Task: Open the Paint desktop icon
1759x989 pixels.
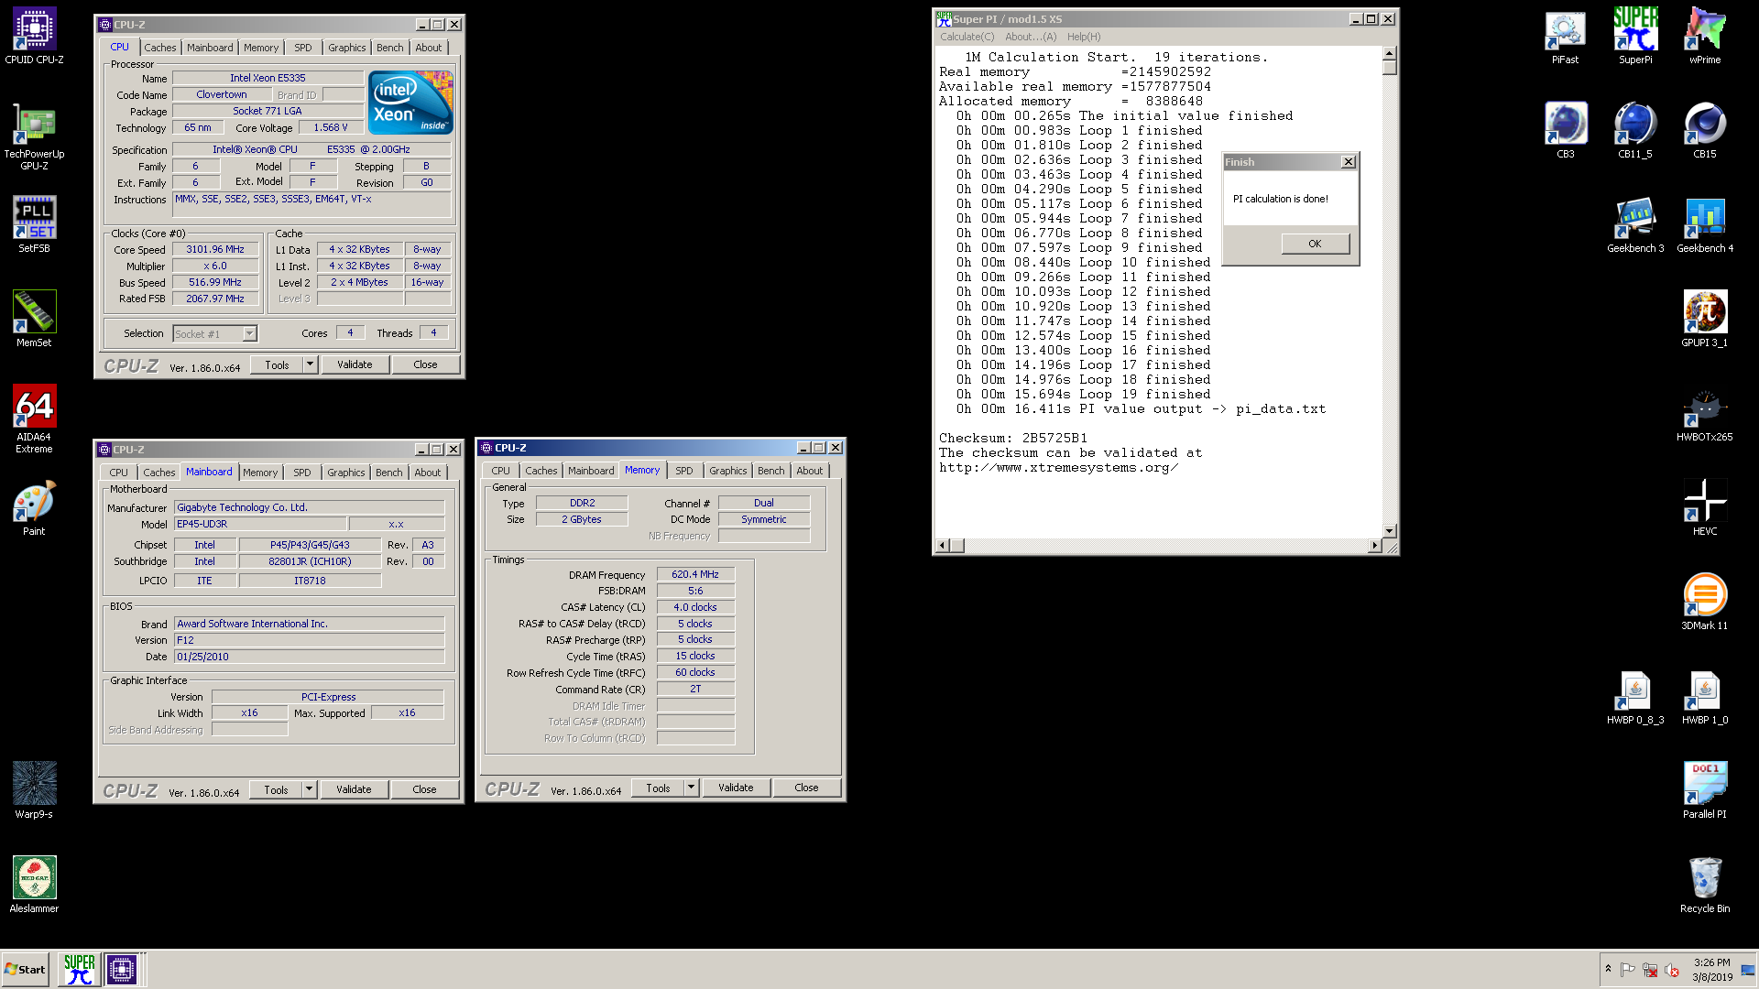Action: point(34,507)
